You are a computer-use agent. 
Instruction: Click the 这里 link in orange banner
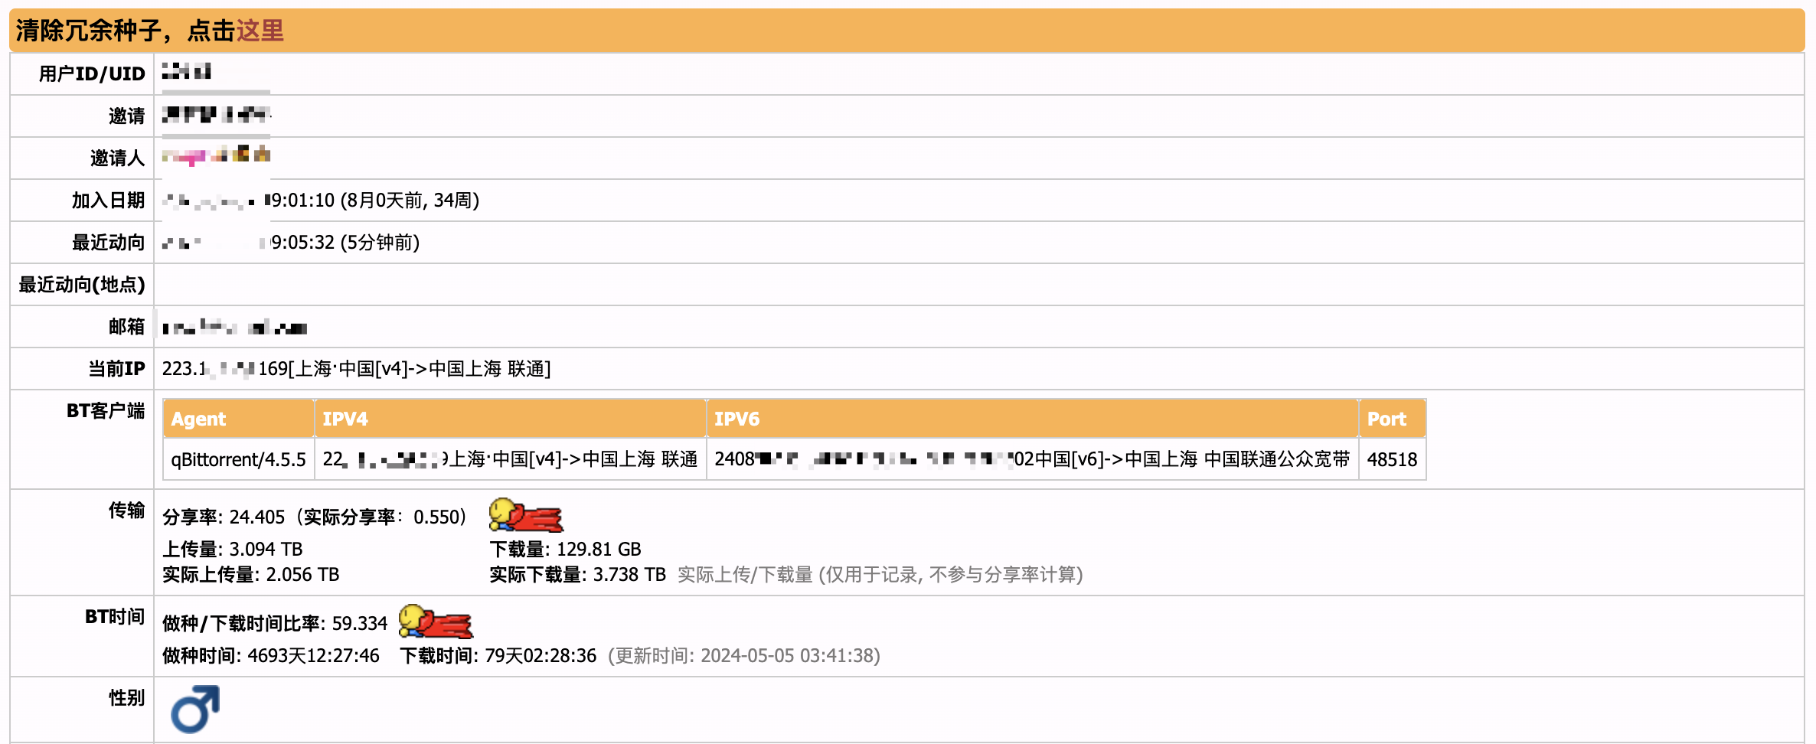click(x=260, y=31)
